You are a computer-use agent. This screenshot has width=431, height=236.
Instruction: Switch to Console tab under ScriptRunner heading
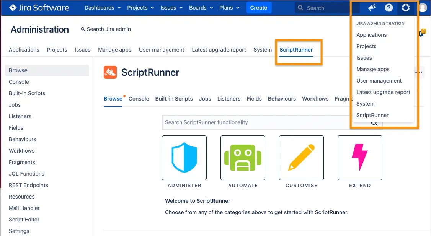coord(139,99)
